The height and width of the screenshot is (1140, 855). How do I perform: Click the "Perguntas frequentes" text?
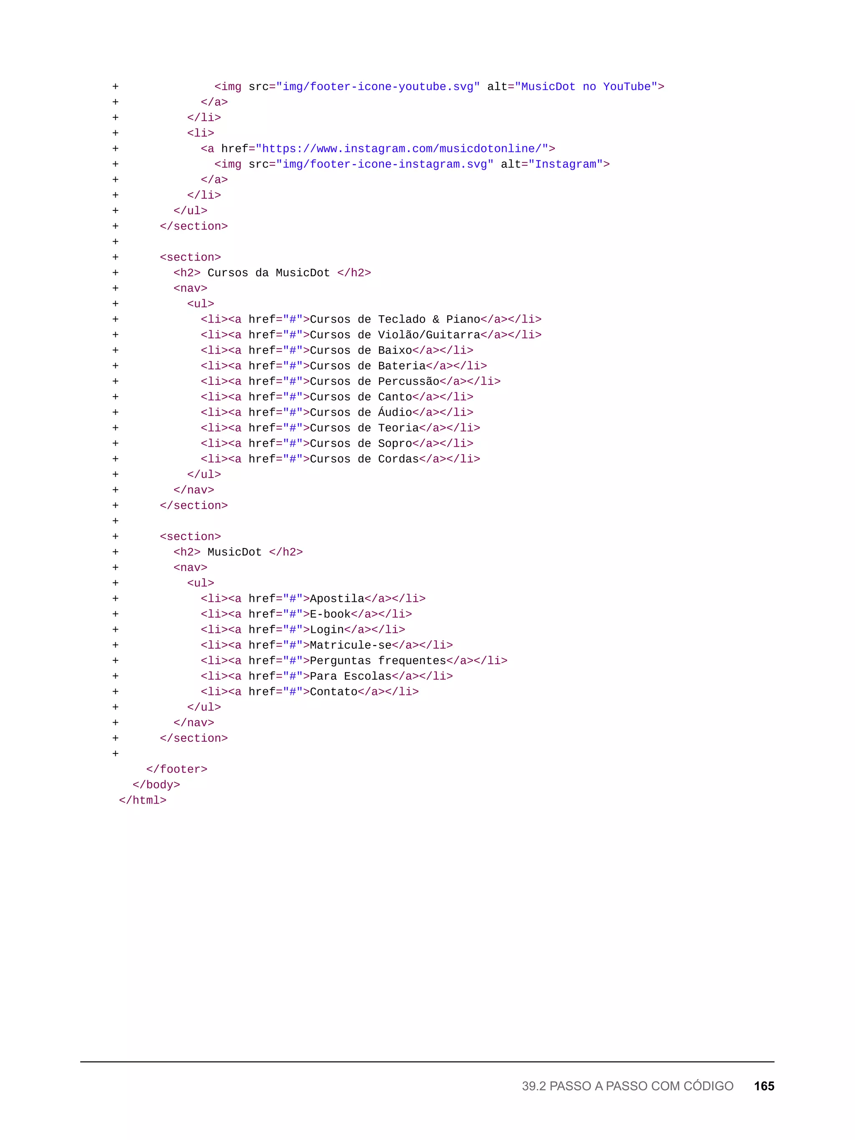tap(378, 660)
